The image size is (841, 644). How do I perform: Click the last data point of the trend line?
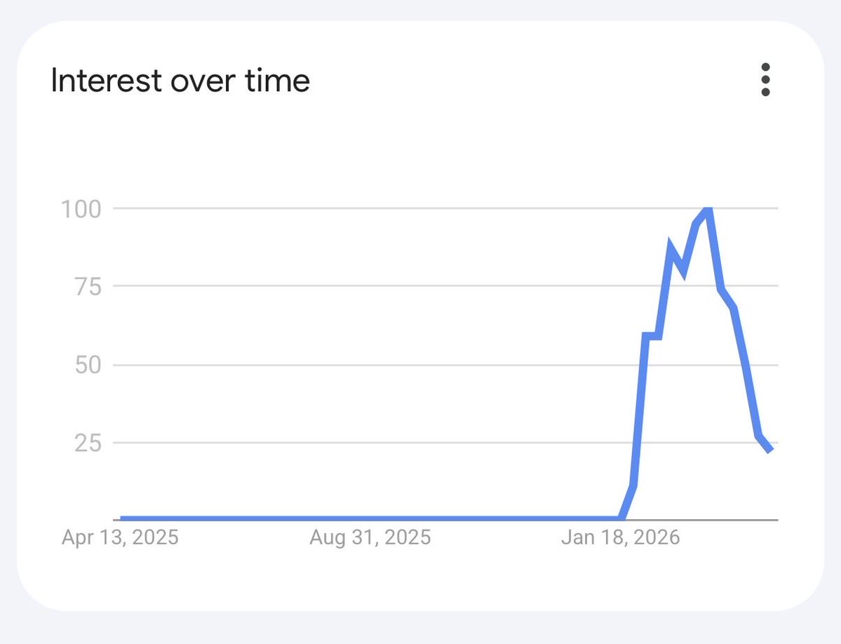pyautogui.click(x=770, y=450)
